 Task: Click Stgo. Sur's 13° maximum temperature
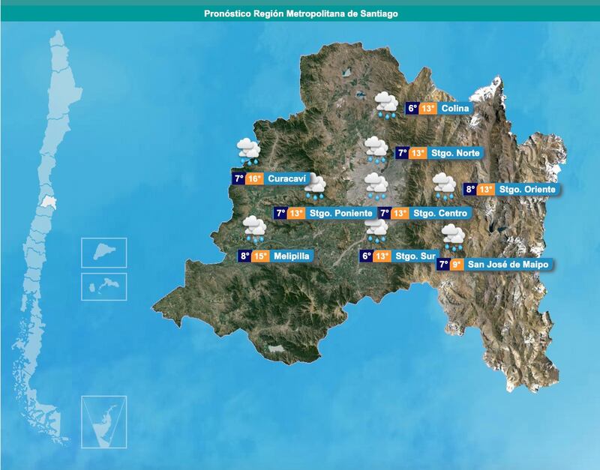point(382,256)
